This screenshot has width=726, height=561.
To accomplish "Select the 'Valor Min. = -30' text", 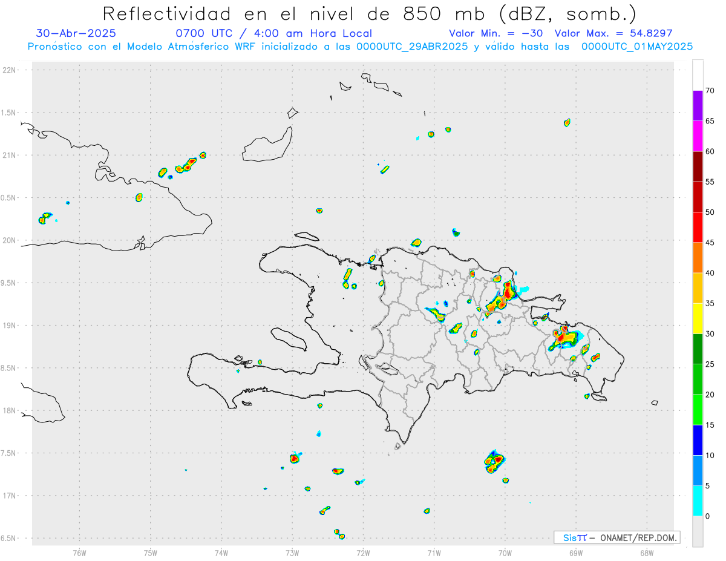I will pos(495,33).
